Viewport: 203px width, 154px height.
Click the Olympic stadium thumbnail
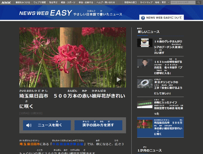point(145,84)
